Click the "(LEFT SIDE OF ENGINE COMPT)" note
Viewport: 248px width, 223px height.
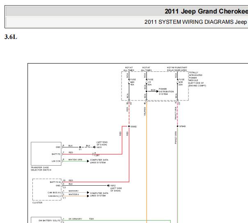point(197,84)
